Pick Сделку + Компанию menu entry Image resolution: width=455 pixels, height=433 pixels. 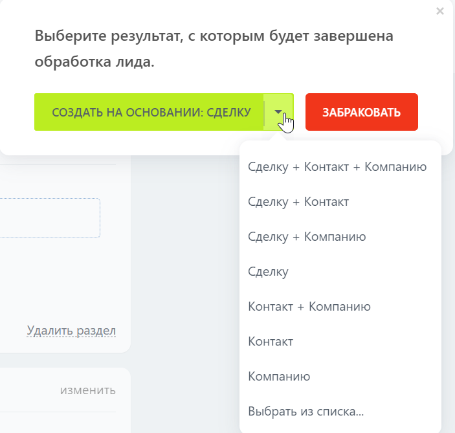[x=307, y=237]
